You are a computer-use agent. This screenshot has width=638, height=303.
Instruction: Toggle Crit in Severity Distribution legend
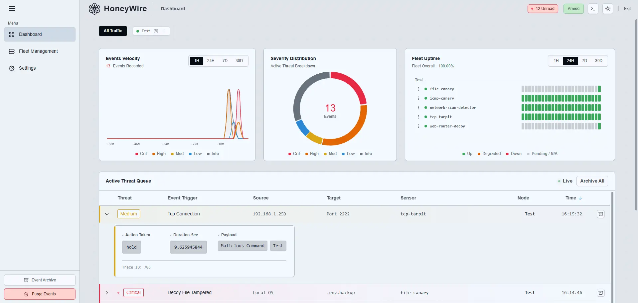[x=294, y=154]
